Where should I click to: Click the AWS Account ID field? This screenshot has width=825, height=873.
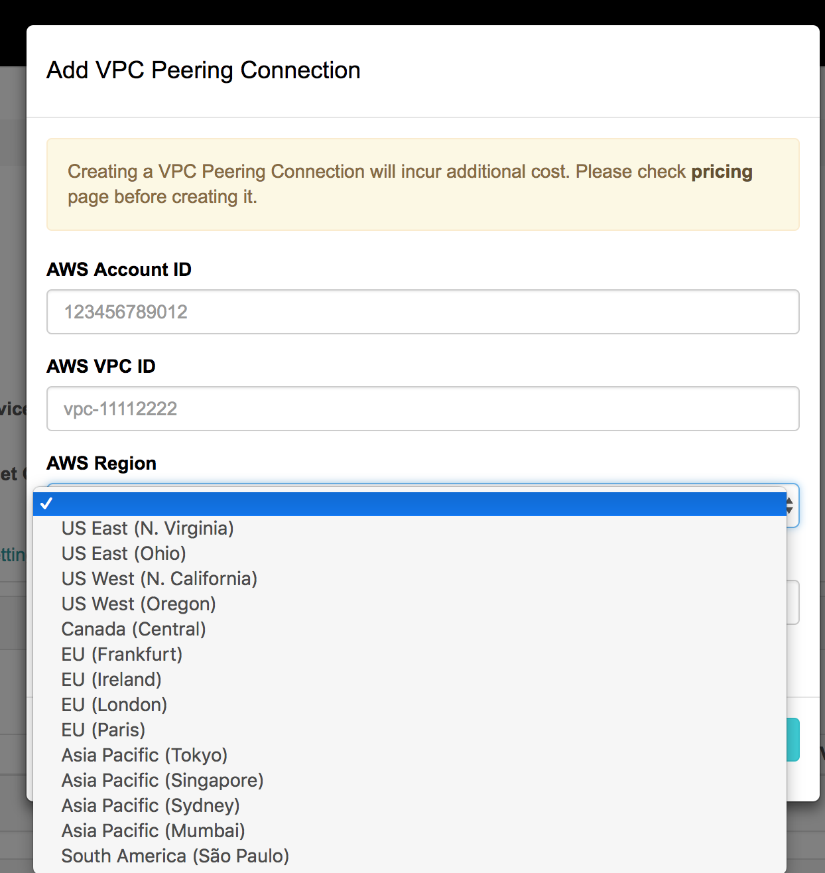(x=423, y=312)
